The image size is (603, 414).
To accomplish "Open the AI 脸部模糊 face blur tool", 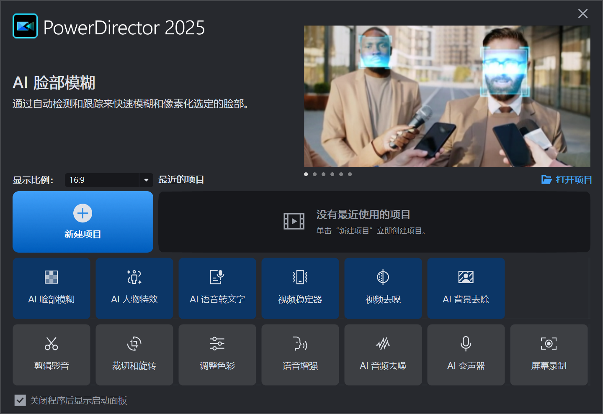I will pyautogui.click(x=52, y=288).
